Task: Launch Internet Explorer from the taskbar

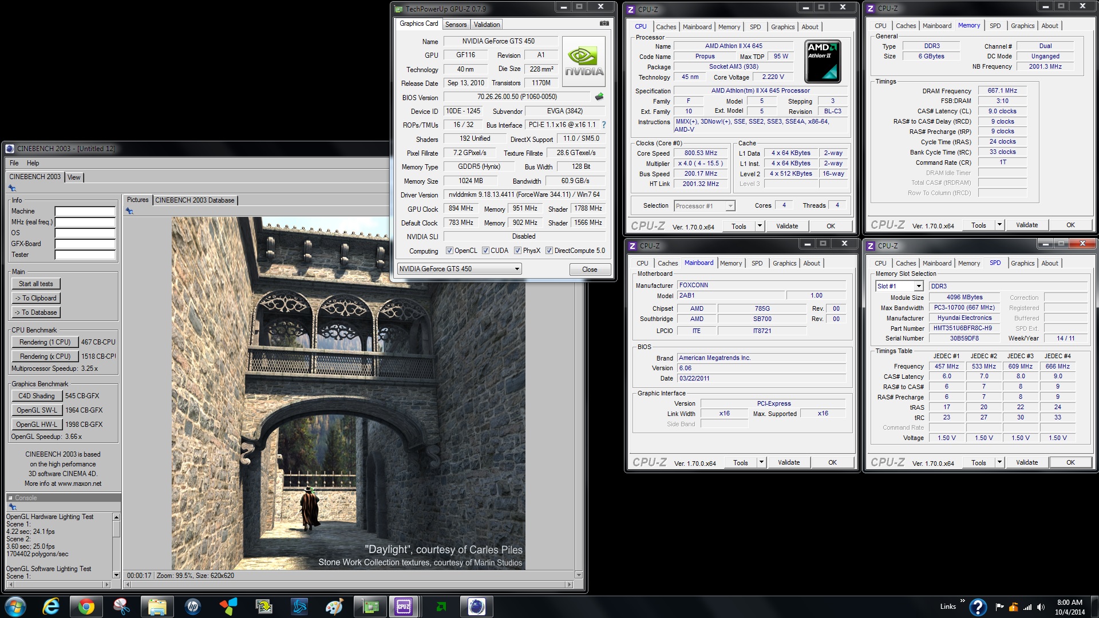Action: click(x=52, y=607)
